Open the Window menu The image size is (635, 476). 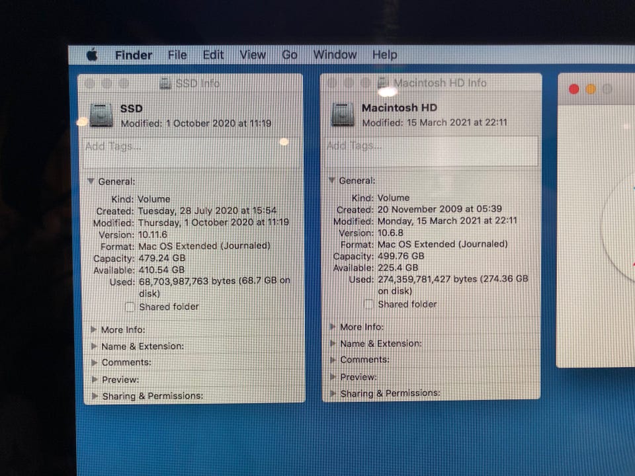(x=335, y=54)
